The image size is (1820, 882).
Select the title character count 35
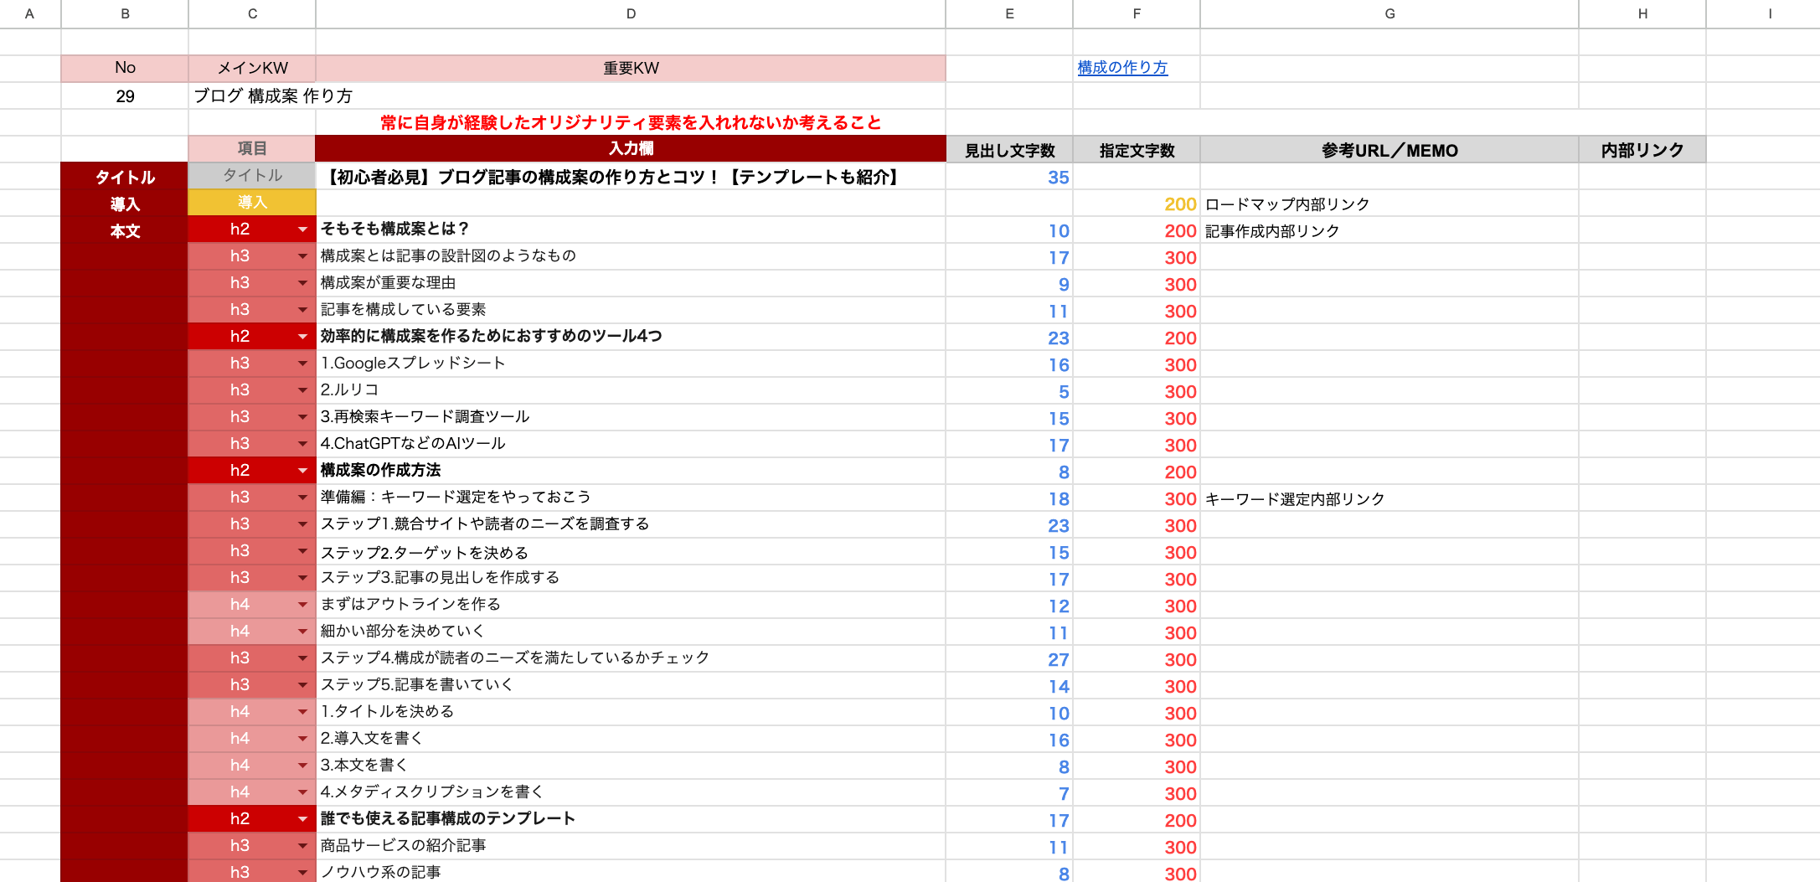(x=1009, y=177)
